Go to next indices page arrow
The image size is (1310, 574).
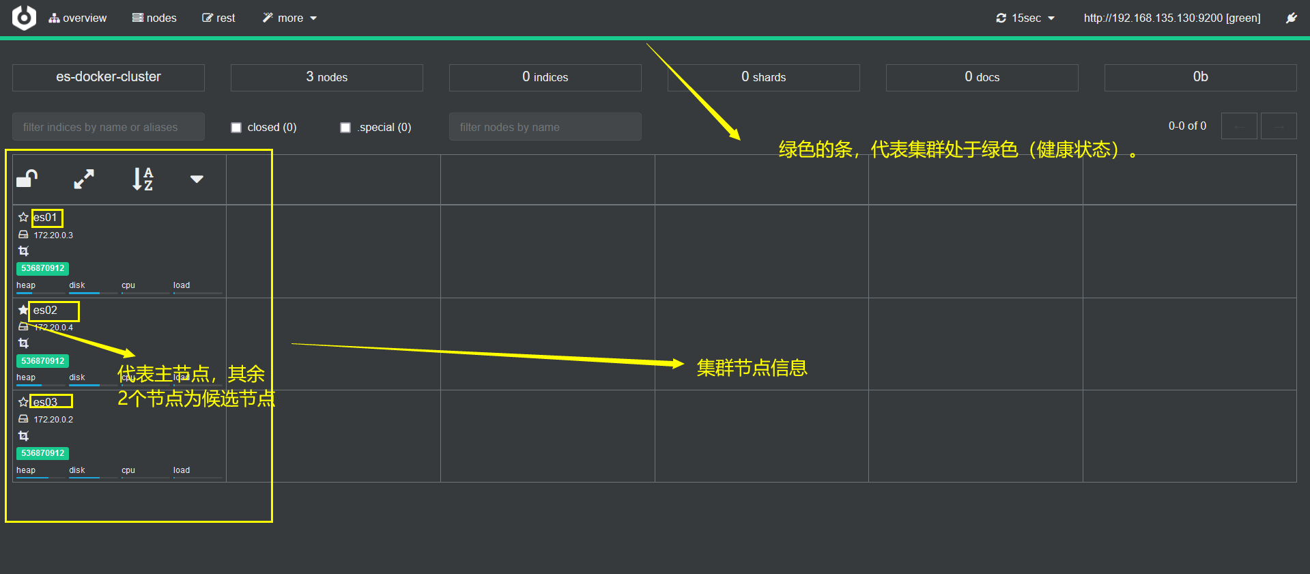point(1279,126)
